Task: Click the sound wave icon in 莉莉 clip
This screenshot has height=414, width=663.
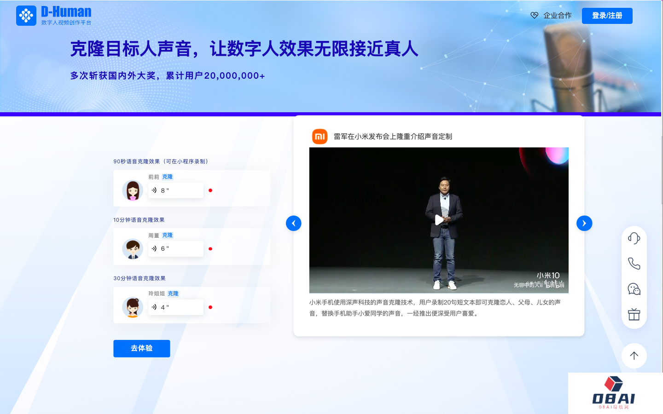Action: pos(154,190)
